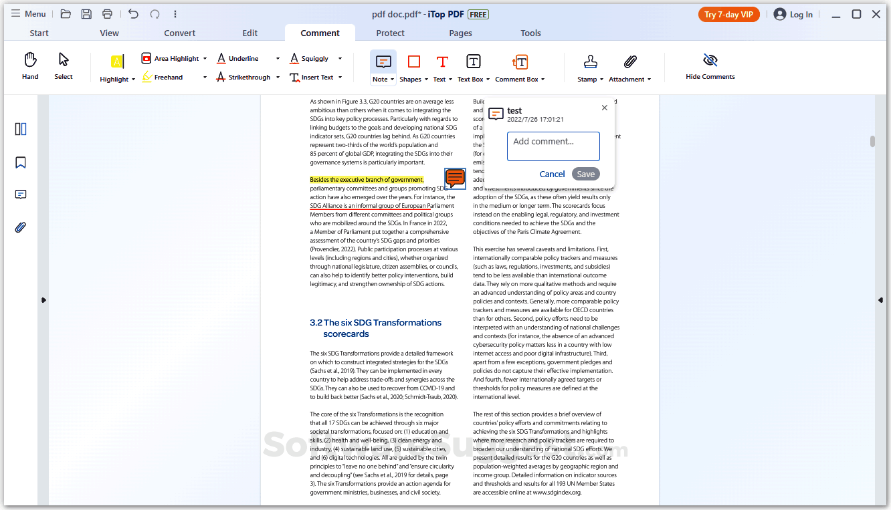Toggle Hide Comments
This screenshot has width=891, height=510.
(710, 66)
